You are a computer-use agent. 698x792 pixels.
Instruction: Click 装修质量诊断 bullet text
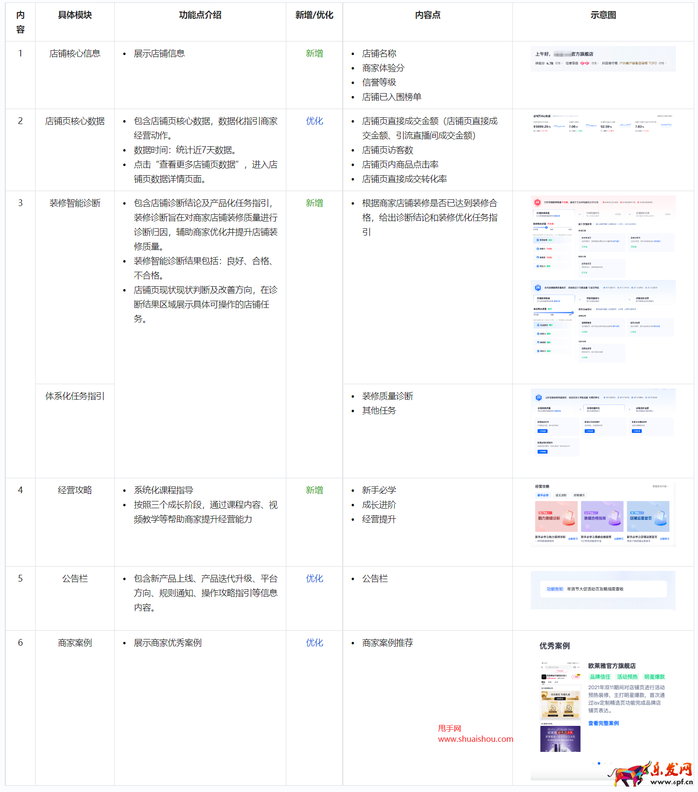coord(388,396)
